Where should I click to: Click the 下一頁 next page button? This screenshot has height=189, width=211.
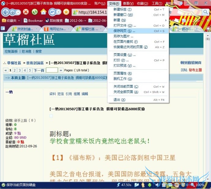(x=39, y=70)
